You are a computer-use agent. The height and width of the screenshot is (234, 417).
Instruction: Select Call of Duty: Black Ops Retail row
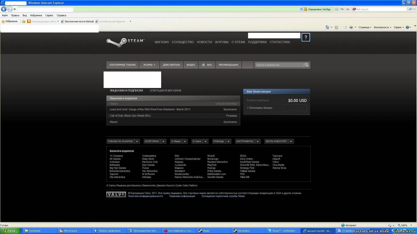tap(173, 116)
